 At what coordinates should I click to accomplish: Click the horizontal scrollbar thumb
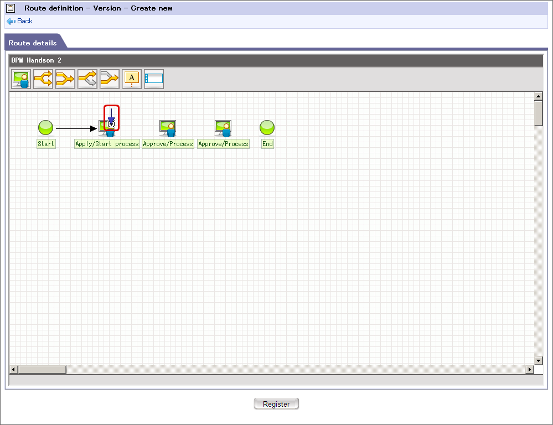tap(42, 369)
